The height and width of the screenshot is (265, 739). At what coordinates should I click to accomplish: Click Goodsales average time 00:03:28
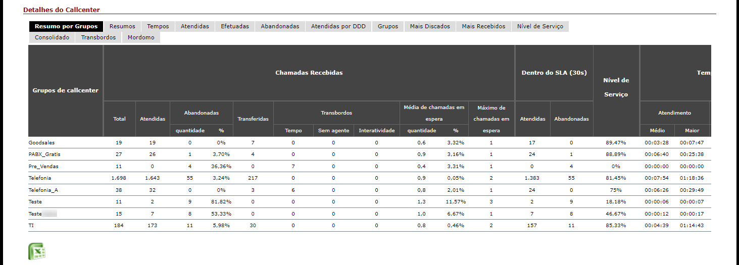point(657,143)
